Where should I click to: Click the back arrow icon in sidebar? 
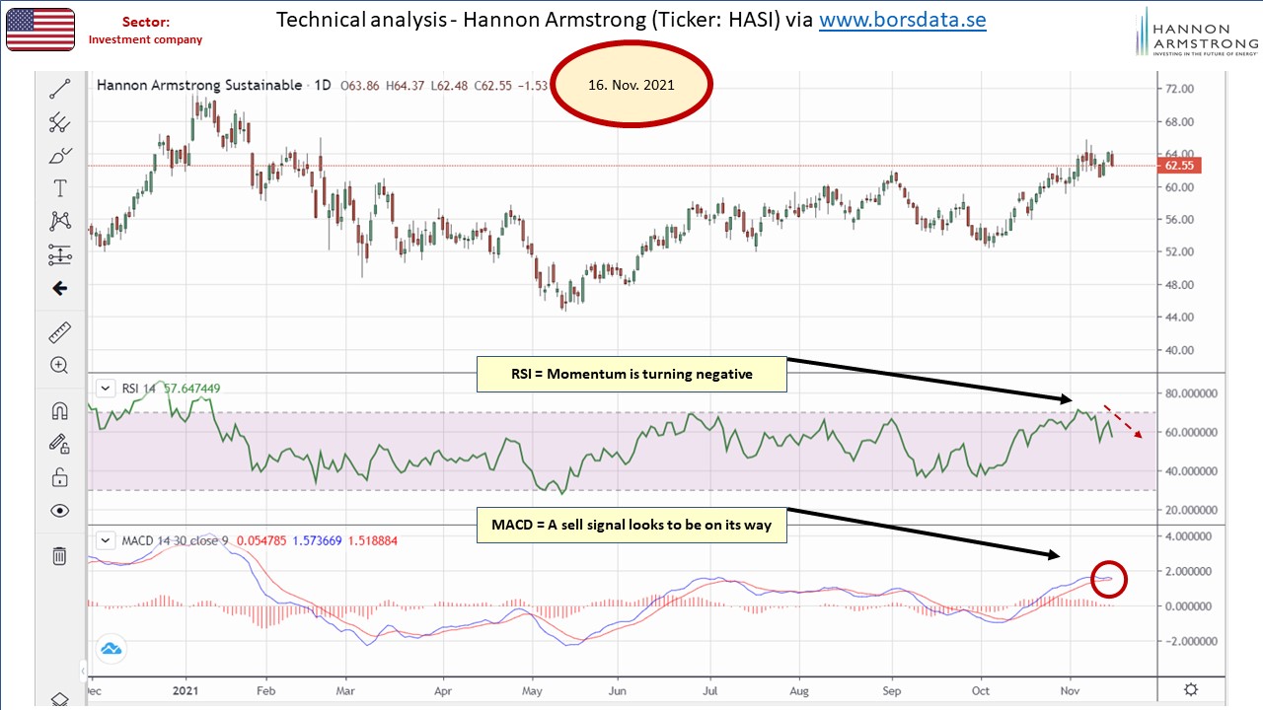[x=59, y=289]
